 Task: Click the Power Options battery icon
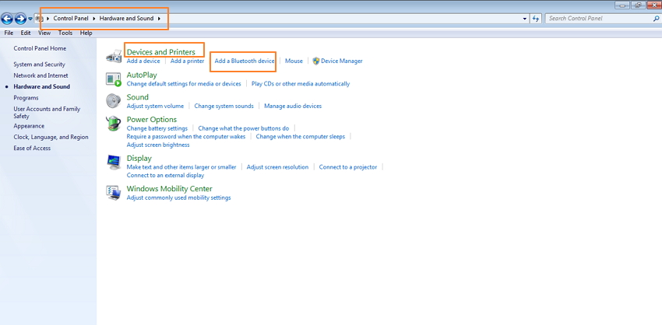(114, 124)
